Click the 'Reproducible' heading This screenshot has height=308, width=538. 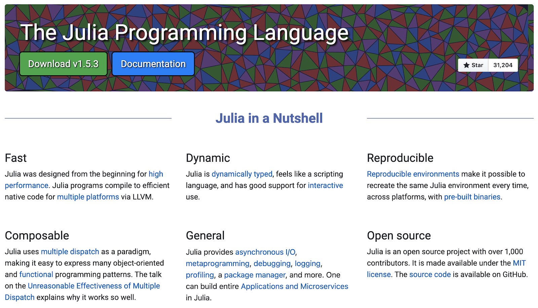tap(400, 158)
